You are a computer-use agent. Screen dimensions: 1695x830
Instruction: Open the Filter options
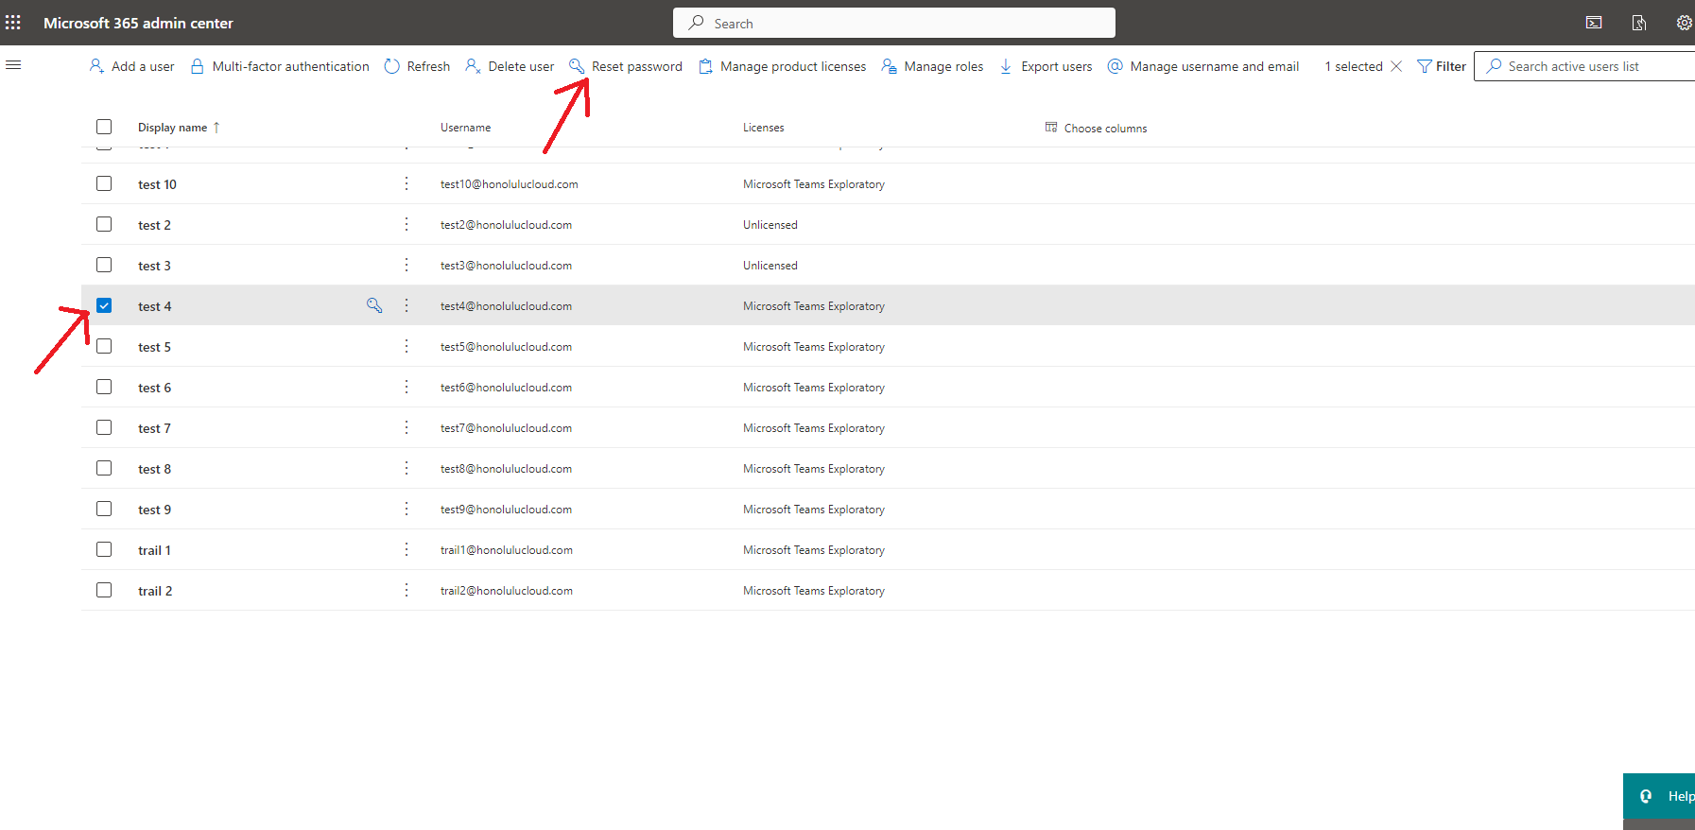(x=1442, y=66)
